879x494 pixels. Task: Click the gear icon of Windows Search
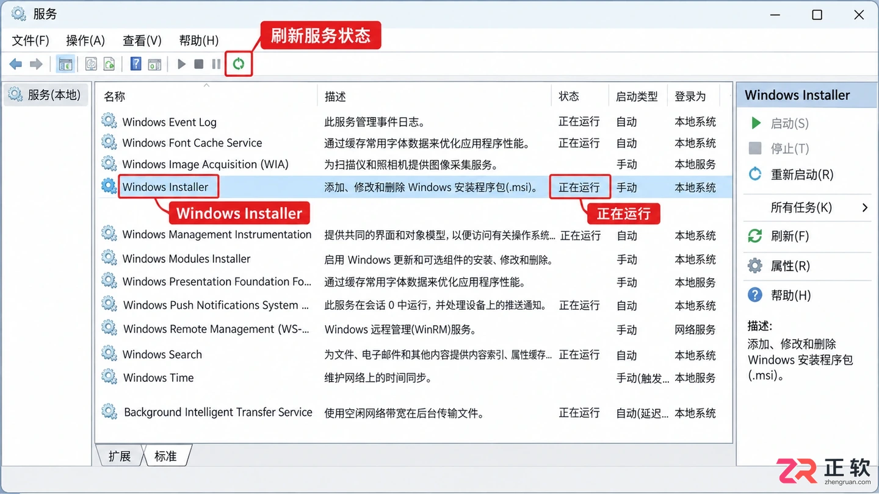click(109, 353)
